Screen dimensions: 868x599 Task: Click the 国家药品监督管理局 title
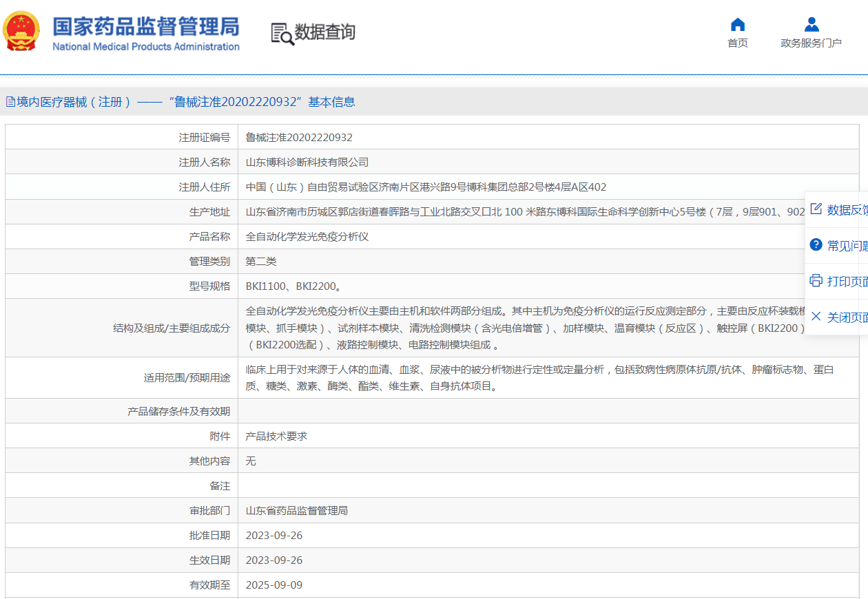coord(146,26)
